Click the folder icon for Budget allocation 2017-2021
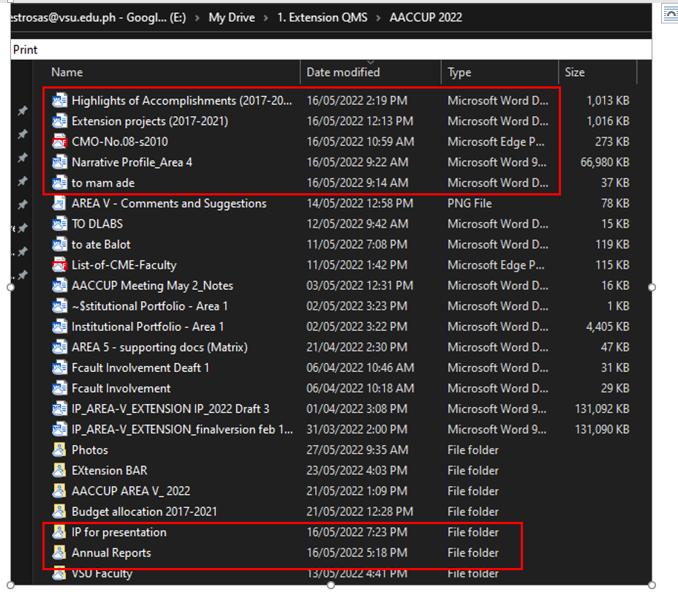 coord(59,512)
